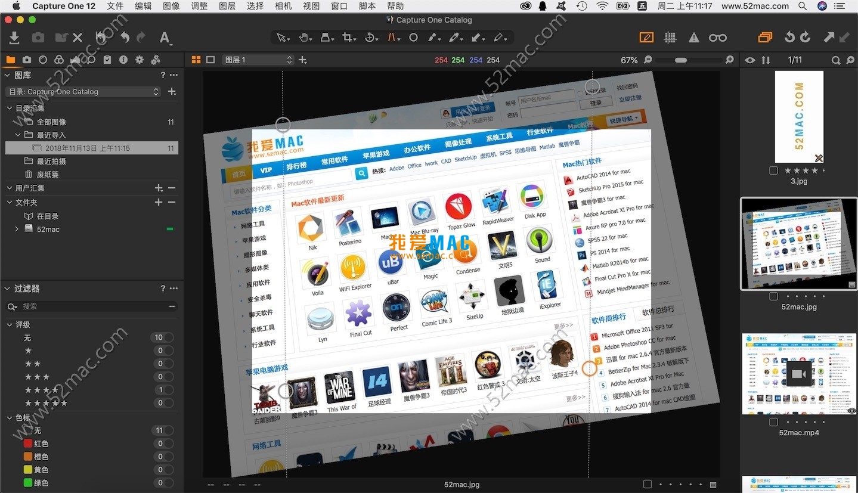Open the Adjustments clipboard tool tab
The width and height of the screenshot is (858, 493).
click(x=107, y=60)
